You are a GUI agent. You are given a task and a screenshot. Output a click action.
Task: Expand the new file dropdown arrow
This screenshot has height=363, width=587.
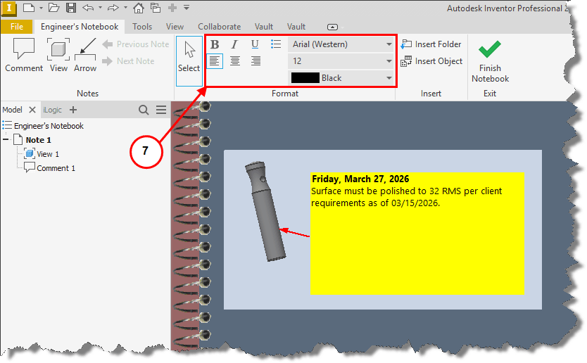41,8
